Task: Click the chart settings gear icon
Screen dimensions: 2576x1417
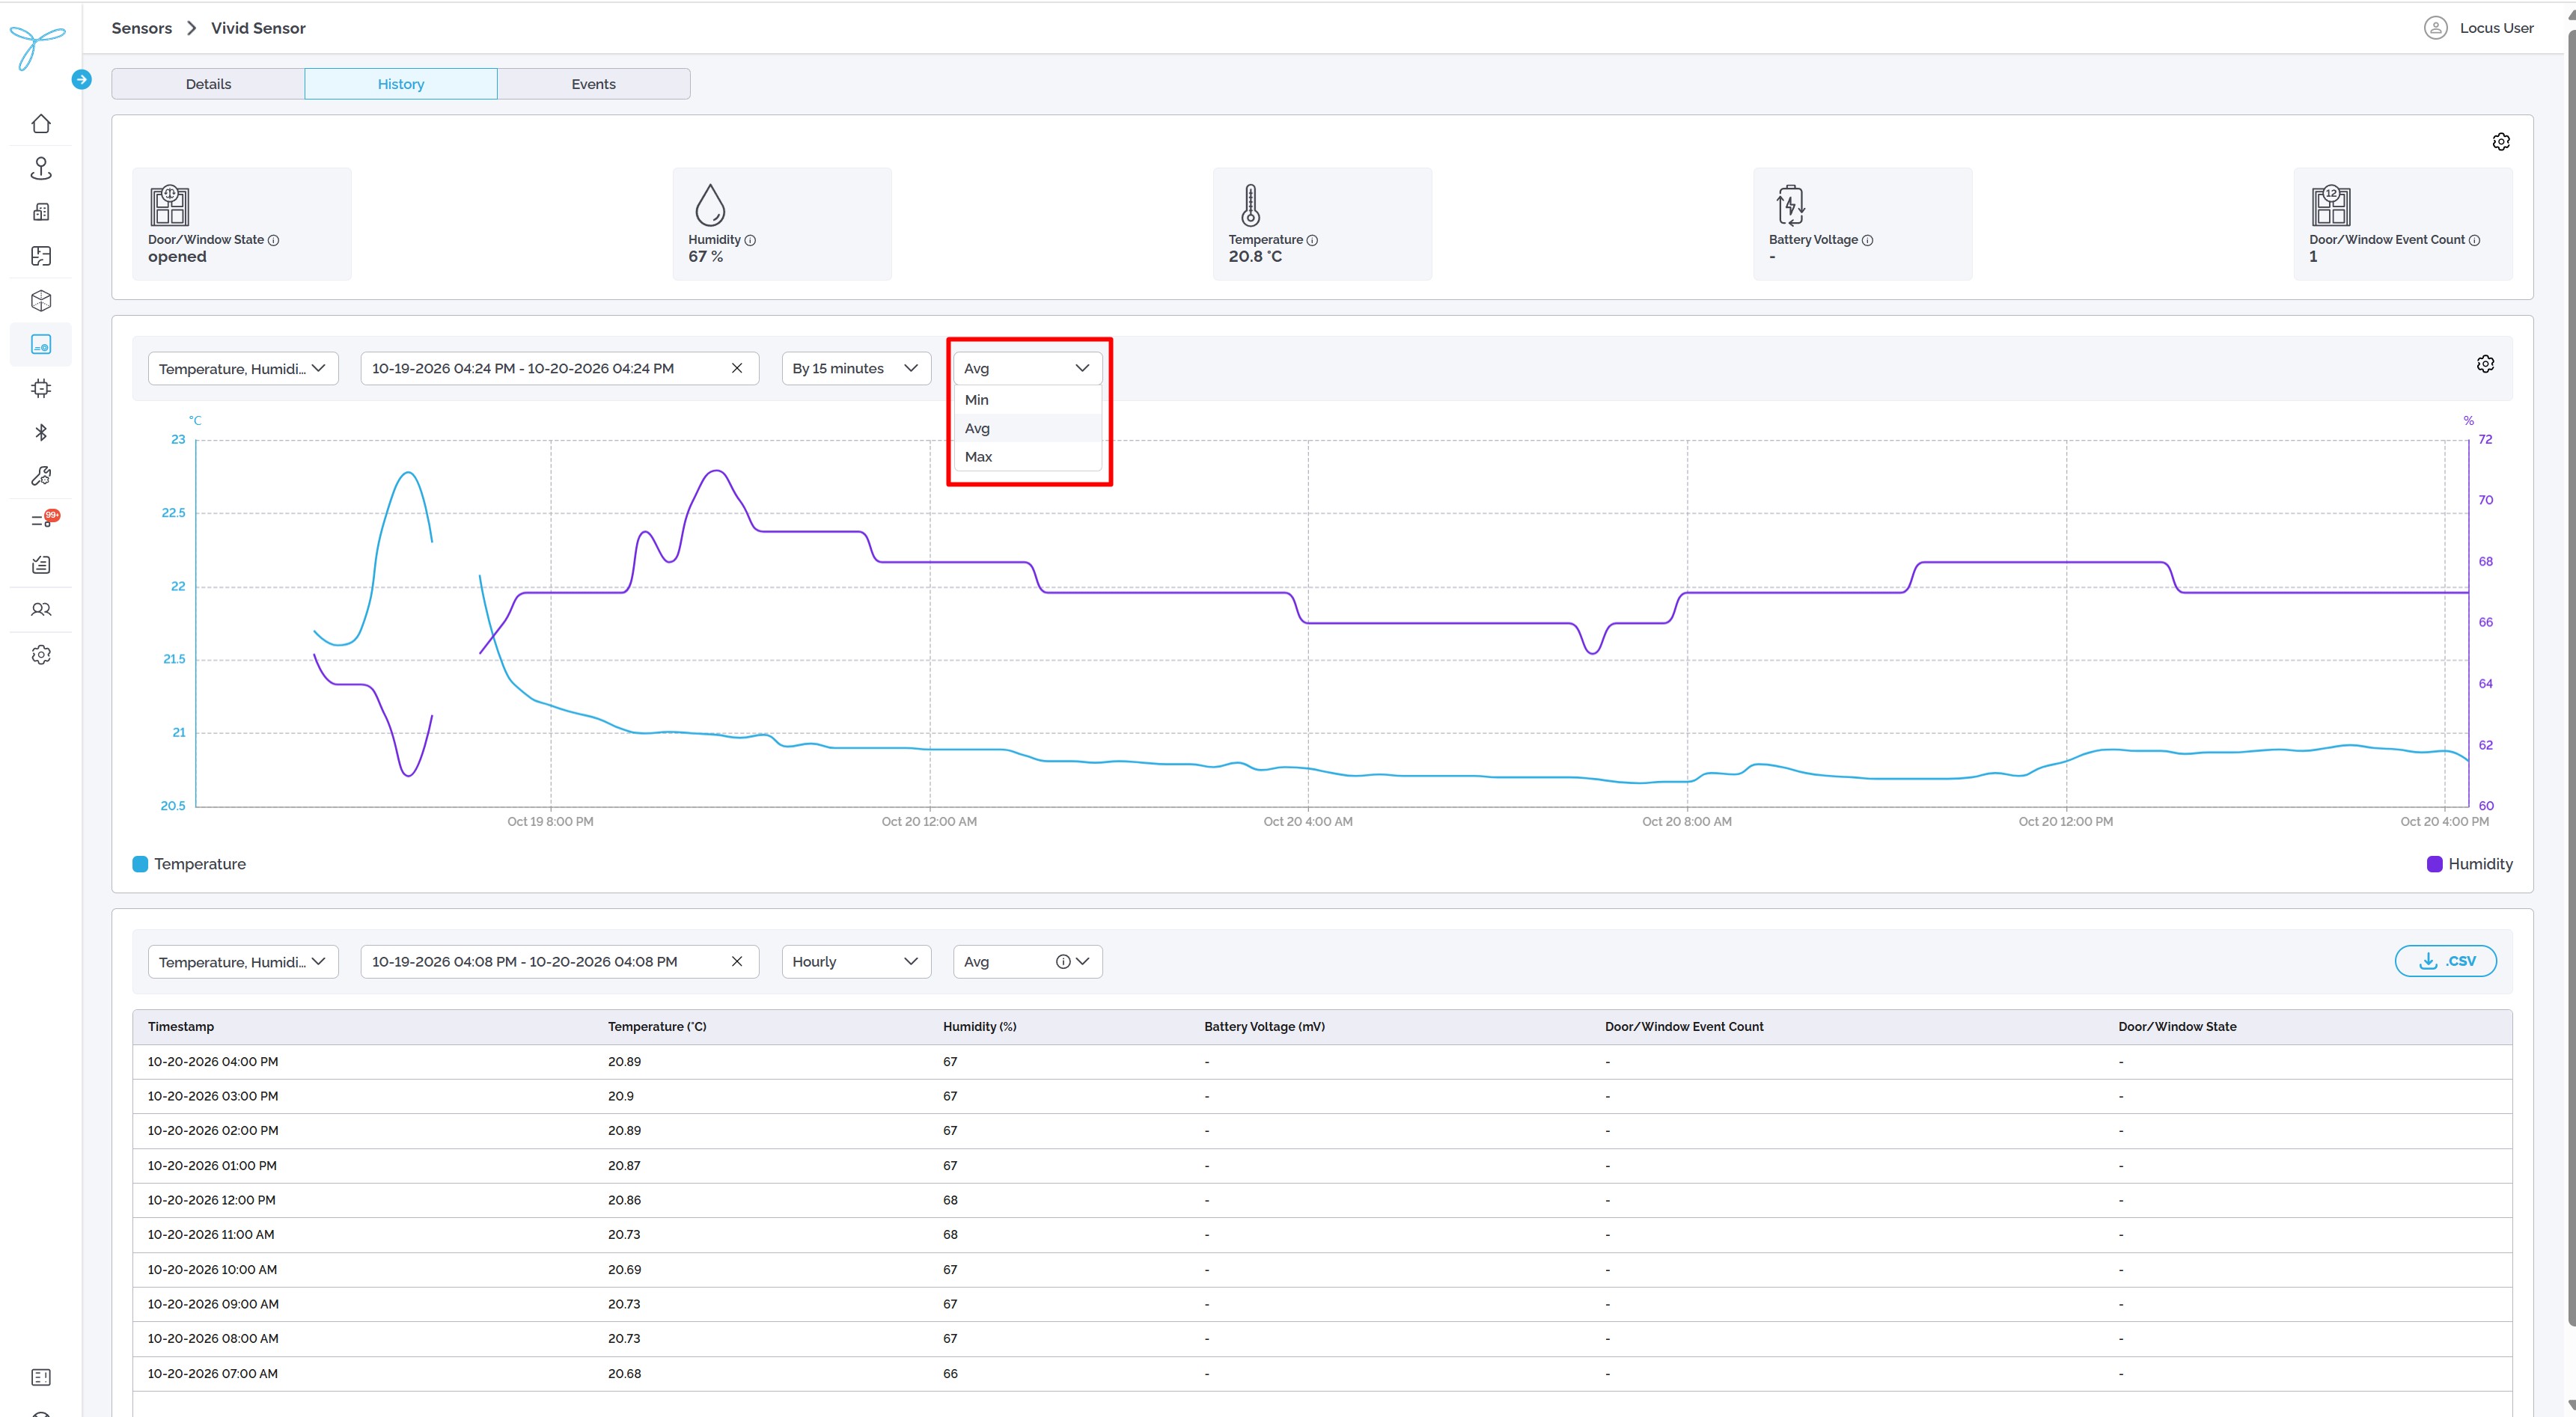Action: pyautogui.click(x=2485, y=364)
